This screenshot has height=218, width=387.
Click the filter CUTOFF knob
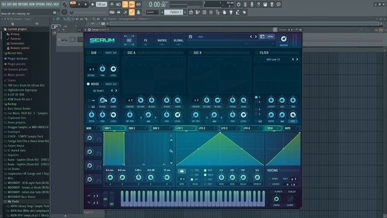point(271,100)
